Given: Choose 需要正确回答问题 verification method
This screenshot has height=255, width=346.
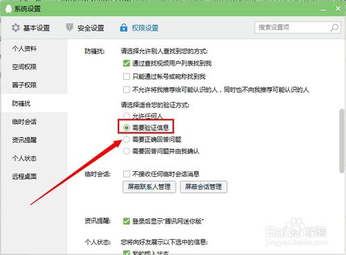Looking at the screenshot, I should pyautogui.click(x=127, y=139).
